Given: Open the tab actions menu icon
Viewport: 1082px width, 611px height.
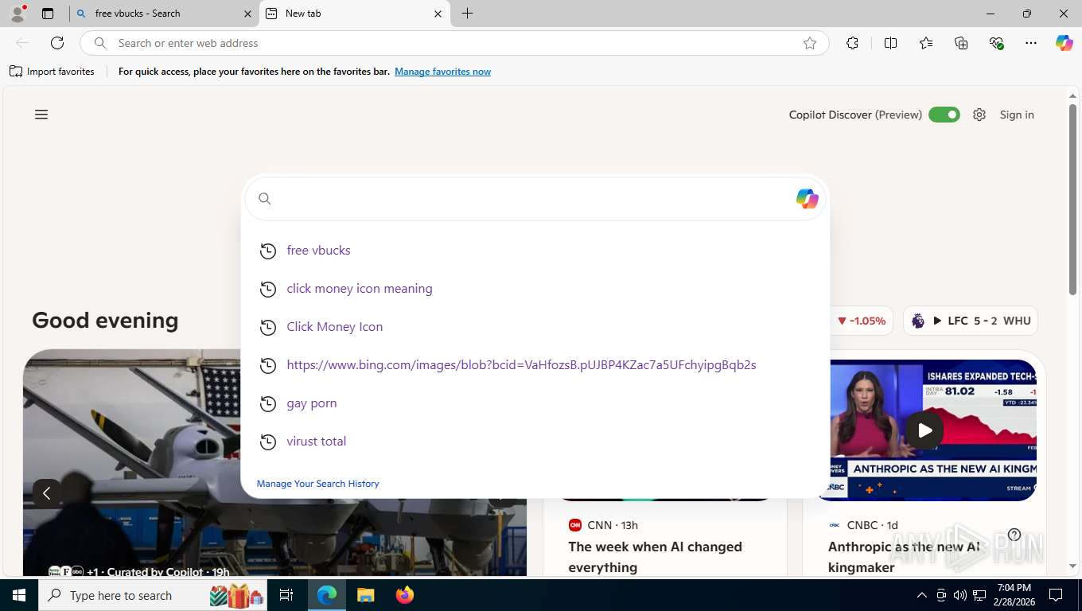Looking at the screenshot, I should 48,14.
